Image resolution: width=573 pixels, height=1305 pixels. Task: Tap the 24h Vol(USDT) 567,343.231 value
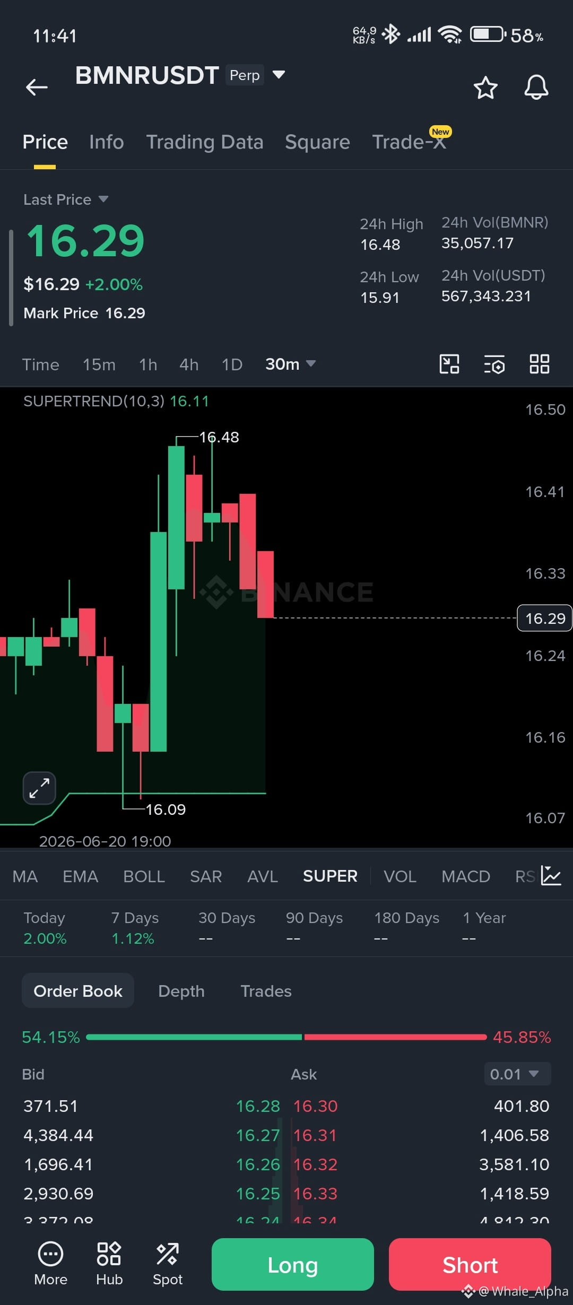(486, 296)
